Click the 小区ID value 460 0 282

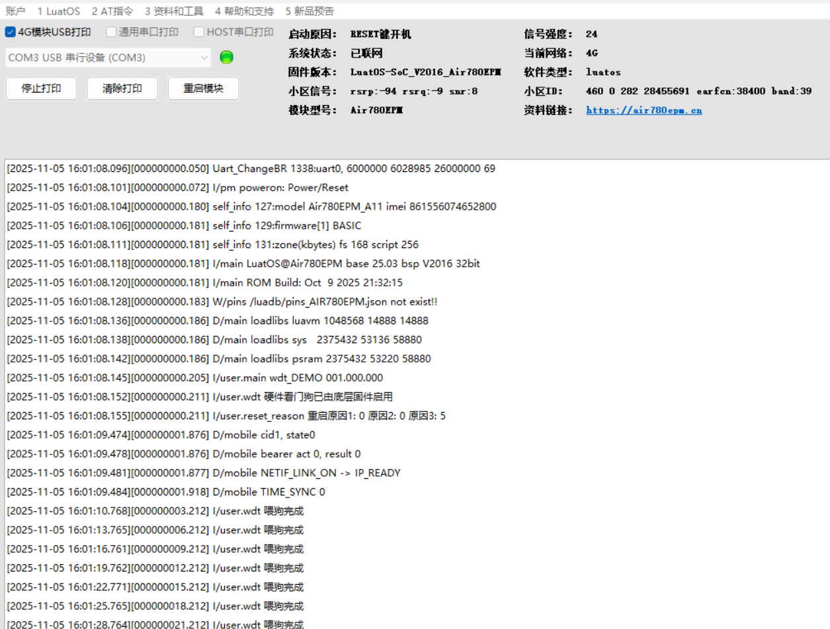tap(698, 91)
